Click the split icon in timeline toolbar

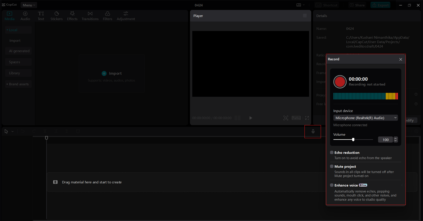(x=45, y=131)
